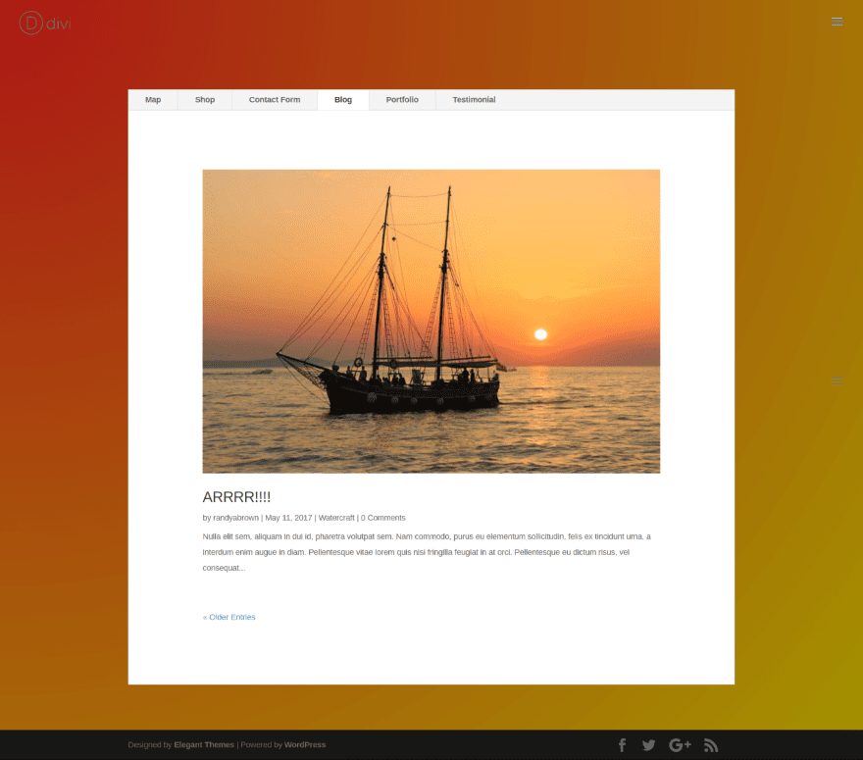
Task: Open the Contact Form tab
Action: tap(275, 100)
